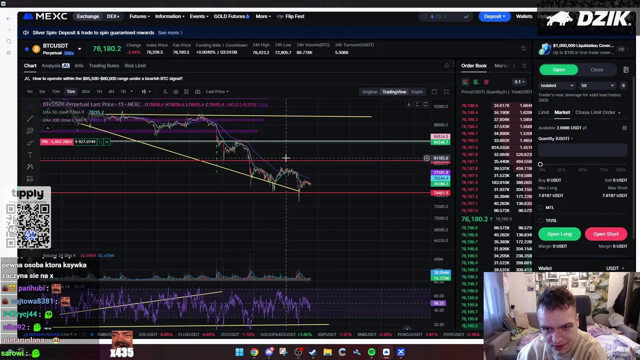Viewport: 640px width, 360px height.
Task: Open the indicators fx tool on the chart
Action: (x=165, y=91)
